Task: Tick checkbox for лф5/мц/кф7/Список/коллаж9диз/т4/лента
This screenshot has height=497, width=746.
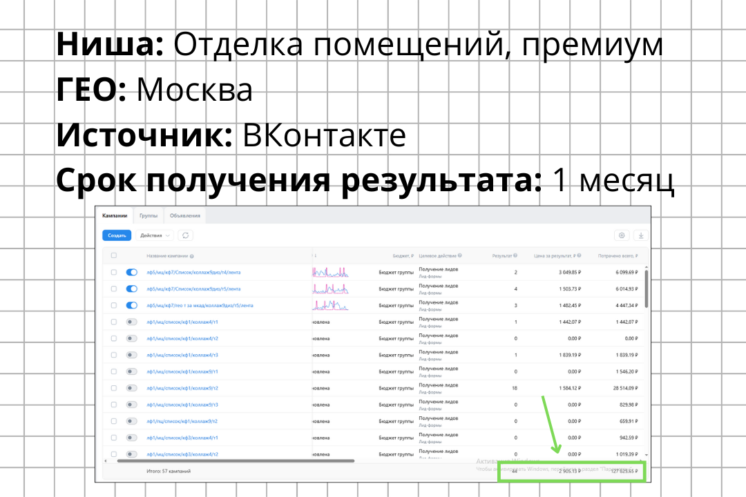Action: (114, 273)
